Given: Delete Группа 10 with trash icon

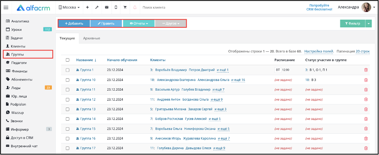Looking at the screenshot, I should point(366,80).
